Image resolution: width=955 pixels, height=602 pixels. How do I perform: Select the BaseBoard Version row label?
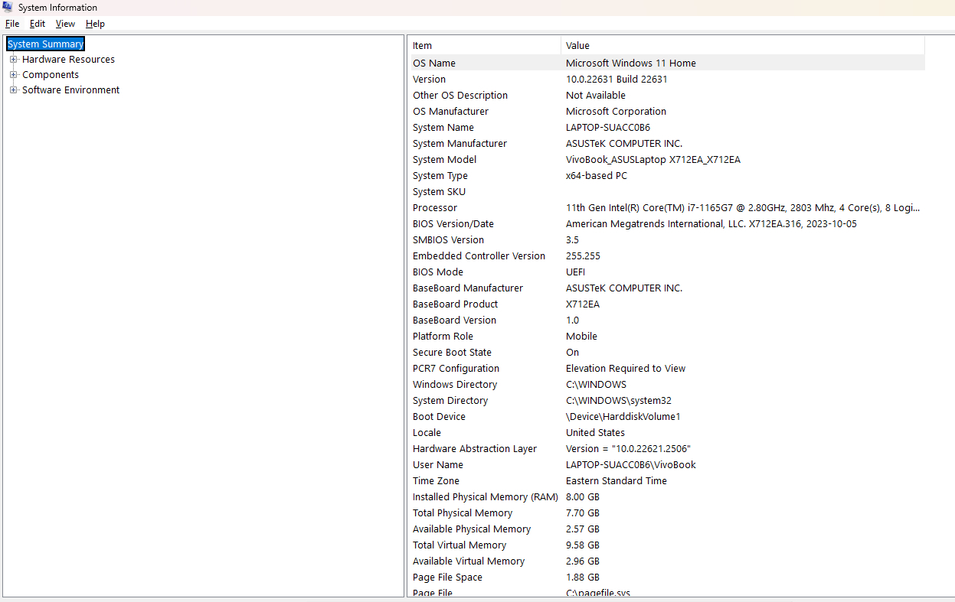(x=454, y=321)
